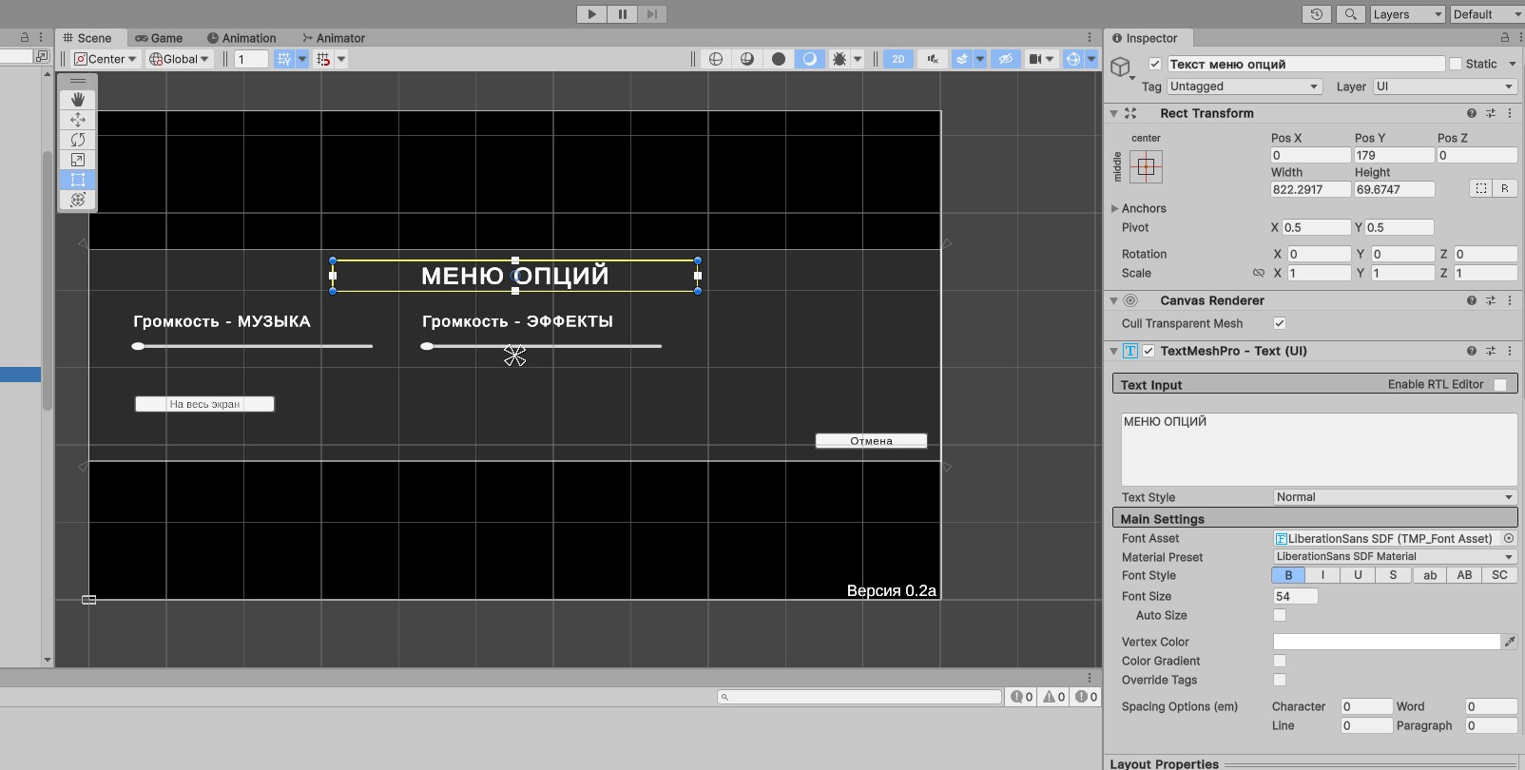
Task: Open the Text Style dropdown
Action: 1395,497
